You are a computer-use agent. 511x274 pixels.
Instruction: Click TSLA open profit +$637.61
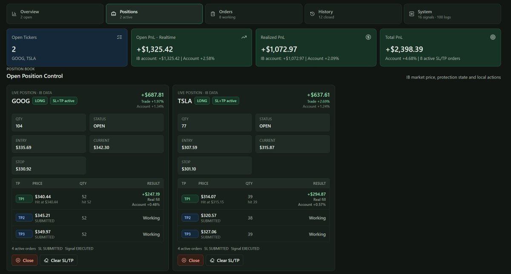(x=318, y=95)
